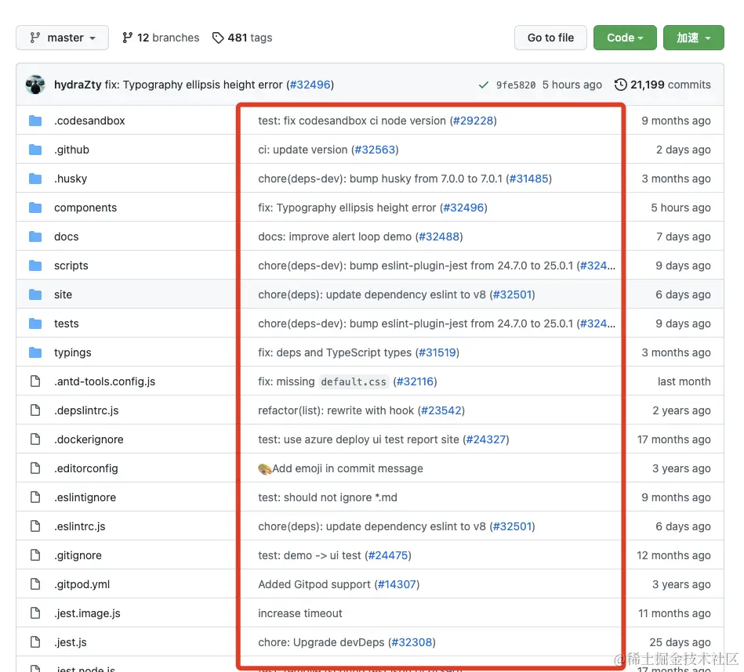Click the .jest.image.js file icon
The width and height of the screenshot is (744, 672).
tap(35, 612)
